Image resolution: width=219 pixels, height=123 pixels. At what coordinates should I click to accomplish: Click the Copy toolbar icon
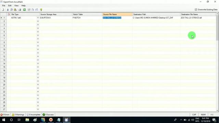tap(11, 10)
